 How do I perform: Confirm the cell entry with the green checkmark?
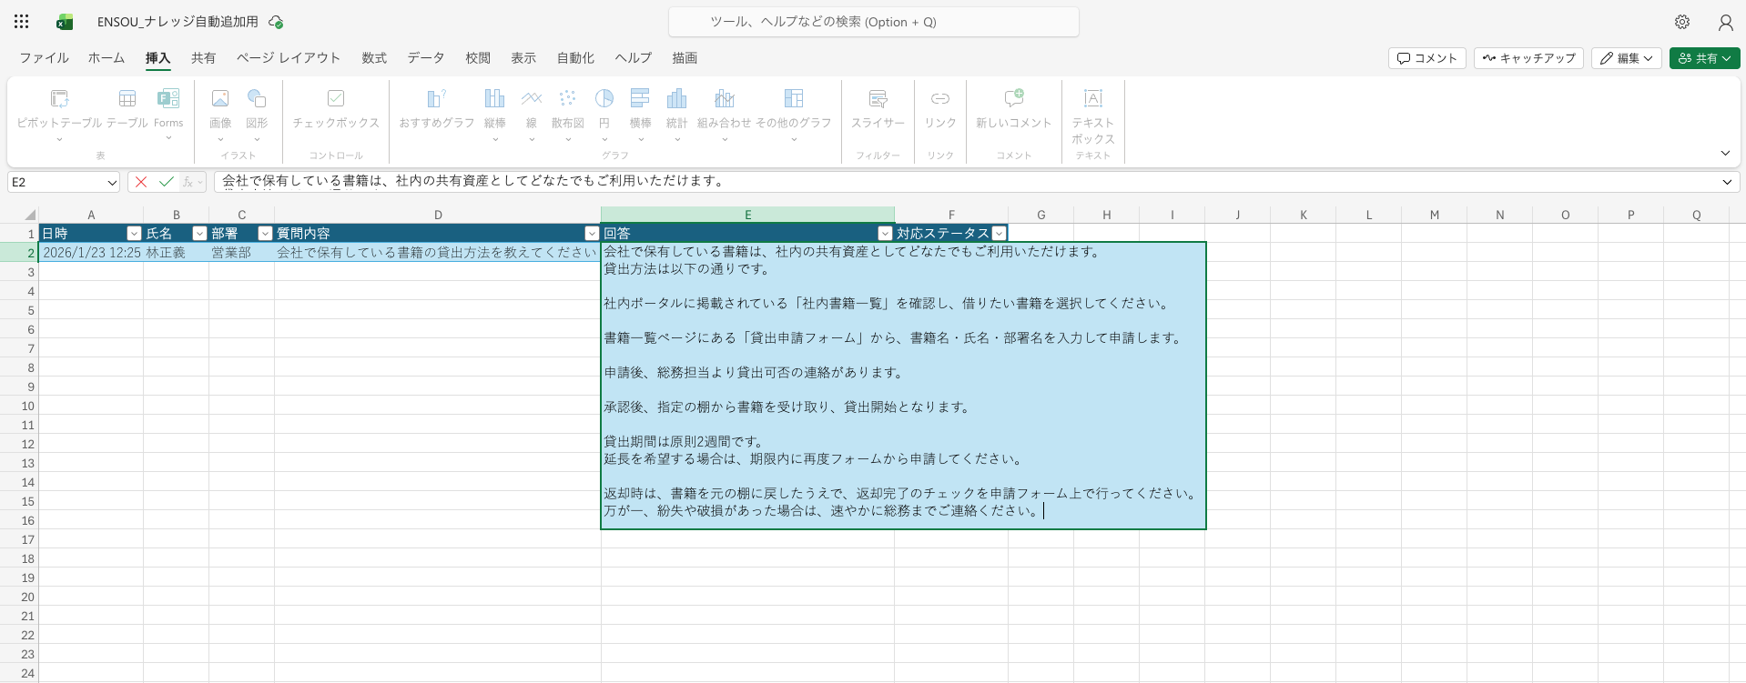point(167,182)
